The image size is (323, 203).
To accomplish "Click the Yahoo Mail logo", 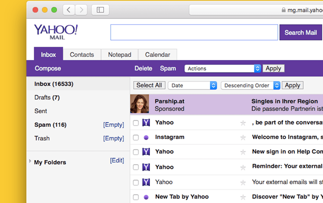I will [56, 32].
